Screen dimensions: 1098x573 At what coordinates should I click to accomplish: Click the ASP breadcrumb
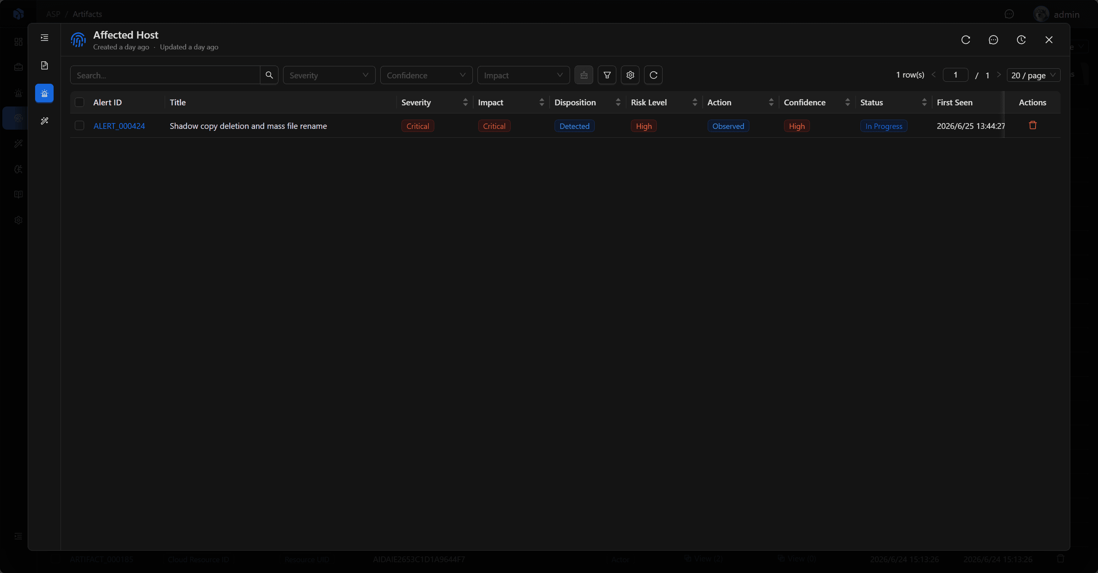pyautogui.click(x=53, y=14)
